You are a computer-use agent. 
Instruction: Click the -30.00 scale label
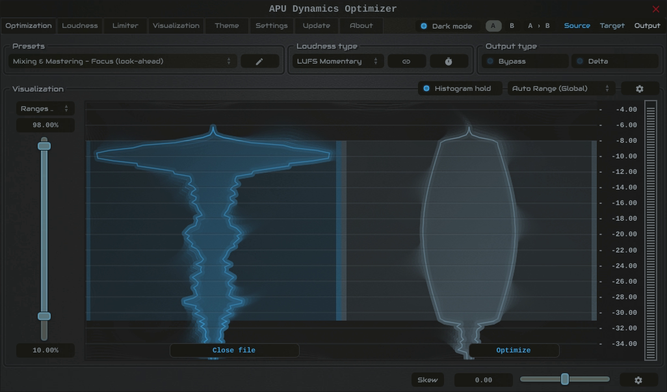tap(624, 313)
